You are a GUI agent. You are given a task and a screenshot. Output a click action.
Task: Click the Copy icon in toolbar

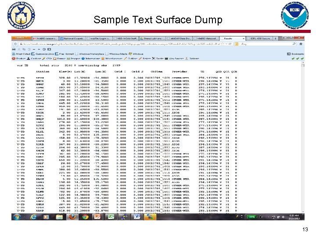(x=24, y=49)
